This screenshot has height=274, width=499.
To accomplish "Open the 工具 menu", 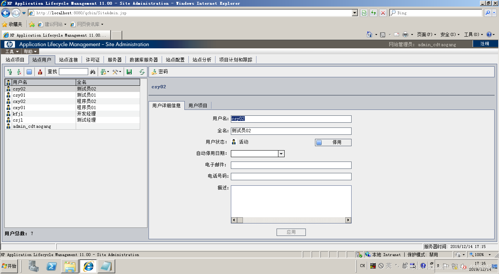I will pyautogui.click(x=12, y=52).
